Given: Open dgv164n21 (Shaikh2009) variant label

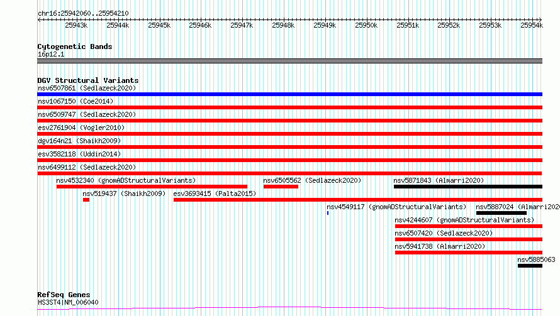Looking at the screenshot, I should [x=79, y=141].
